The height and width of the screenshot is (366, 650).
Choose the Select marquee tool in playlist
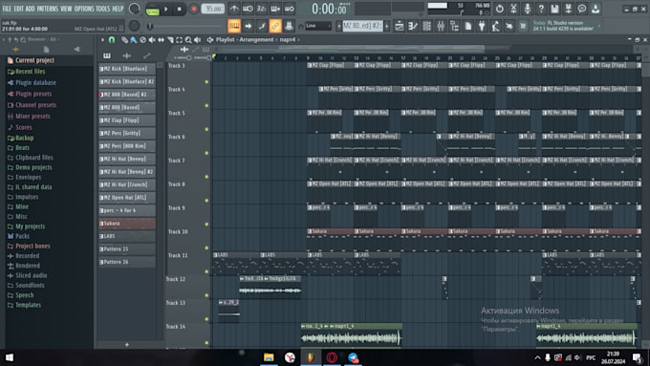(179, 40)
